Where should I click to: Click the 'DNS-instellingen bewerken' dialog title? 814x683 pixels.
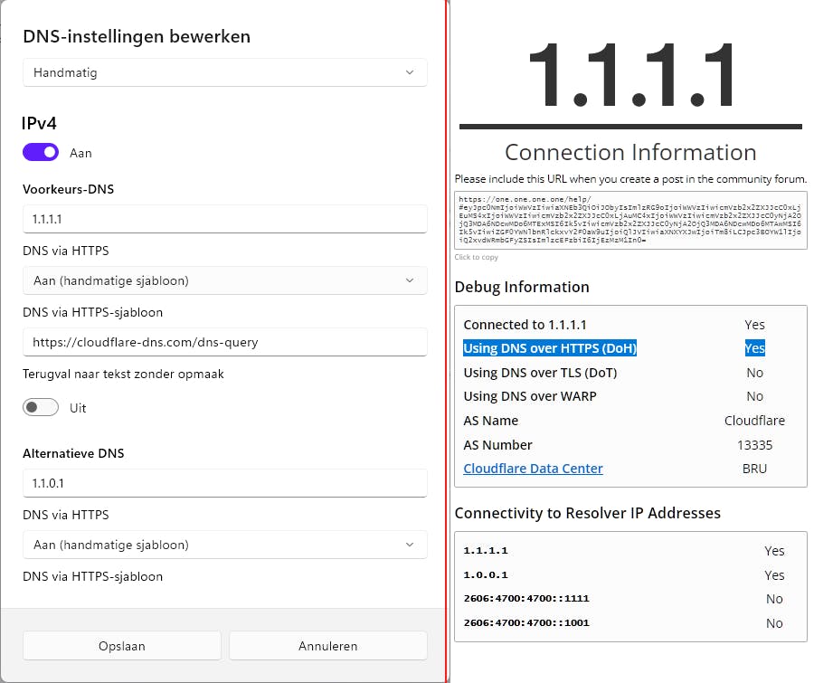[137, 36]
